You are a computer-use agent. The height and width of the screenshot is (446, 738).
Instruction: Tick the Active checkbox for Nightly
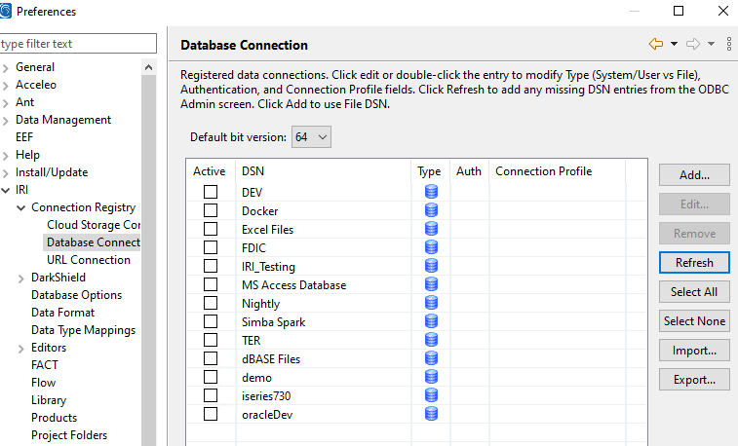click(x=211, y=303)
